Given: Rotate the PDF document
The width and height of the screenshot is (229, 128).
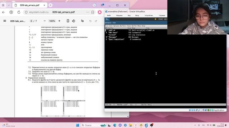Looking at the screenshot, I should point(74,21).
